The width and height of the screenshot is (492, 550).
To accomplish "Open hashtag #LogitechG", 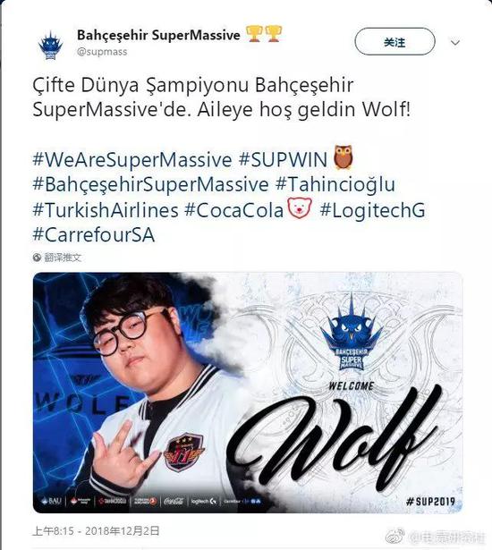I will click(372, 210).
